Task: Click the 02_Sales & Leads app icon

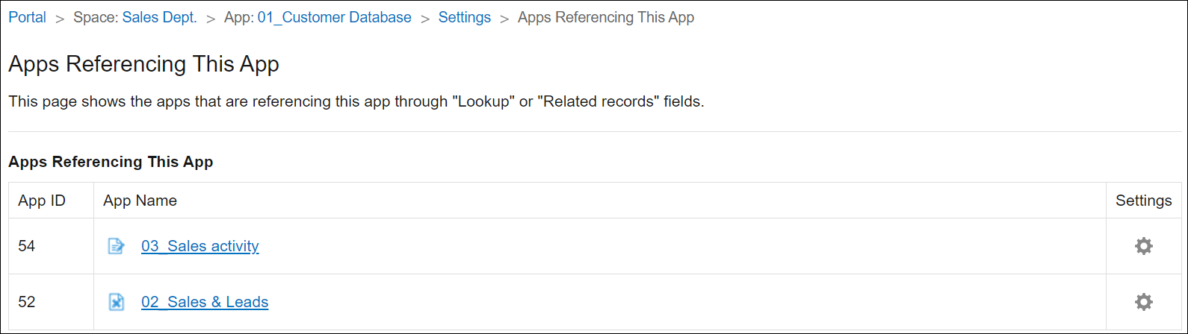Action: [117, 302]
